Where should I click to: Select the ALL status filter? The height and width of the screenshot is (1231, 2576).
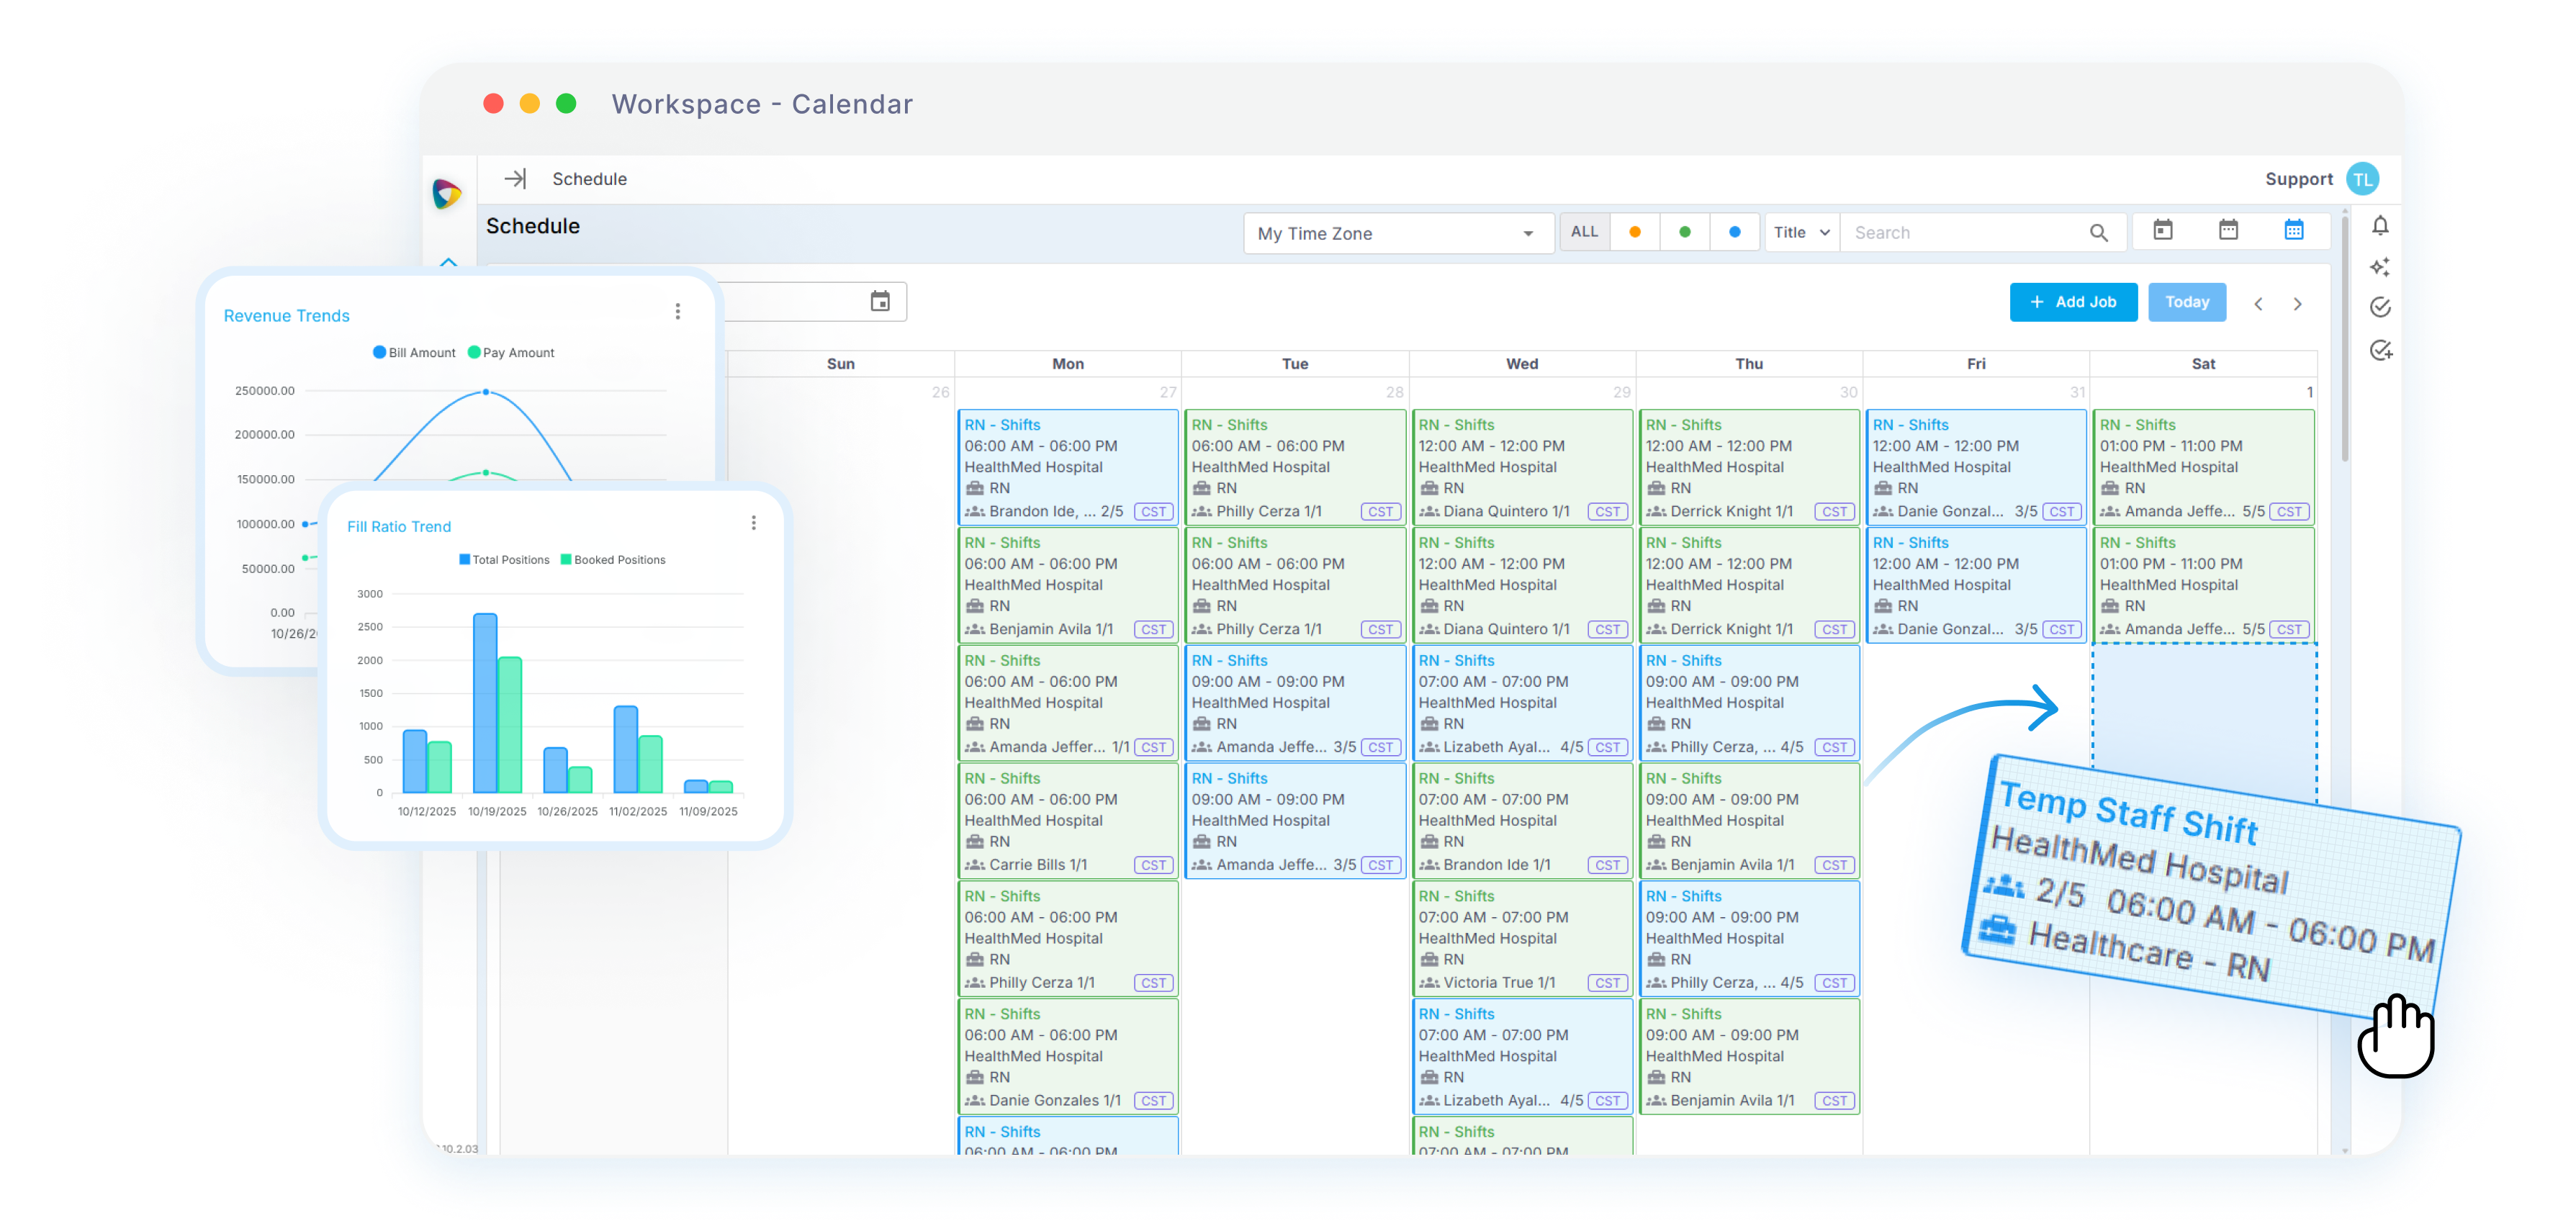click(1584, 232)
